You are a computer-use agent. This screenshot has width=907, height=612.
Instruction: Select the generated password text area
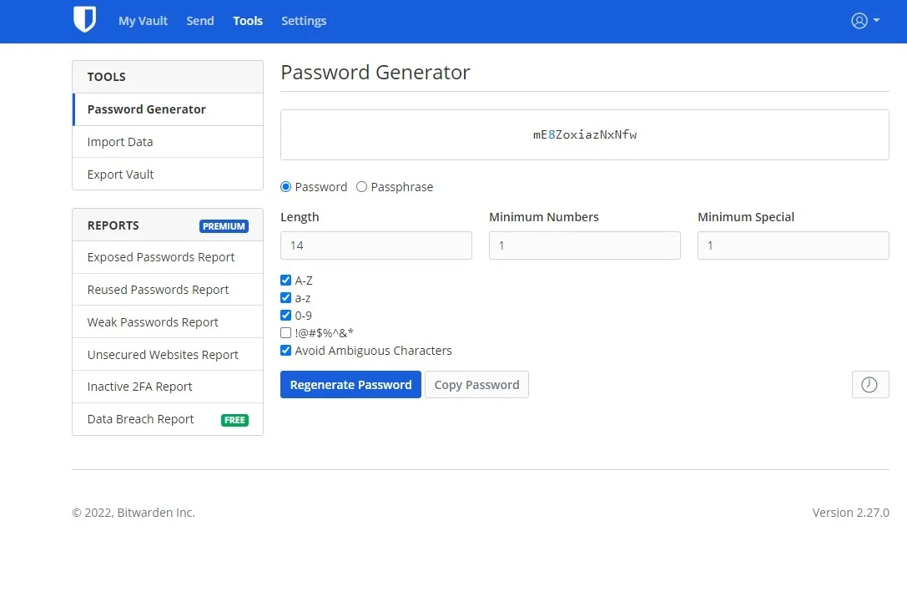tap(584, 134)
